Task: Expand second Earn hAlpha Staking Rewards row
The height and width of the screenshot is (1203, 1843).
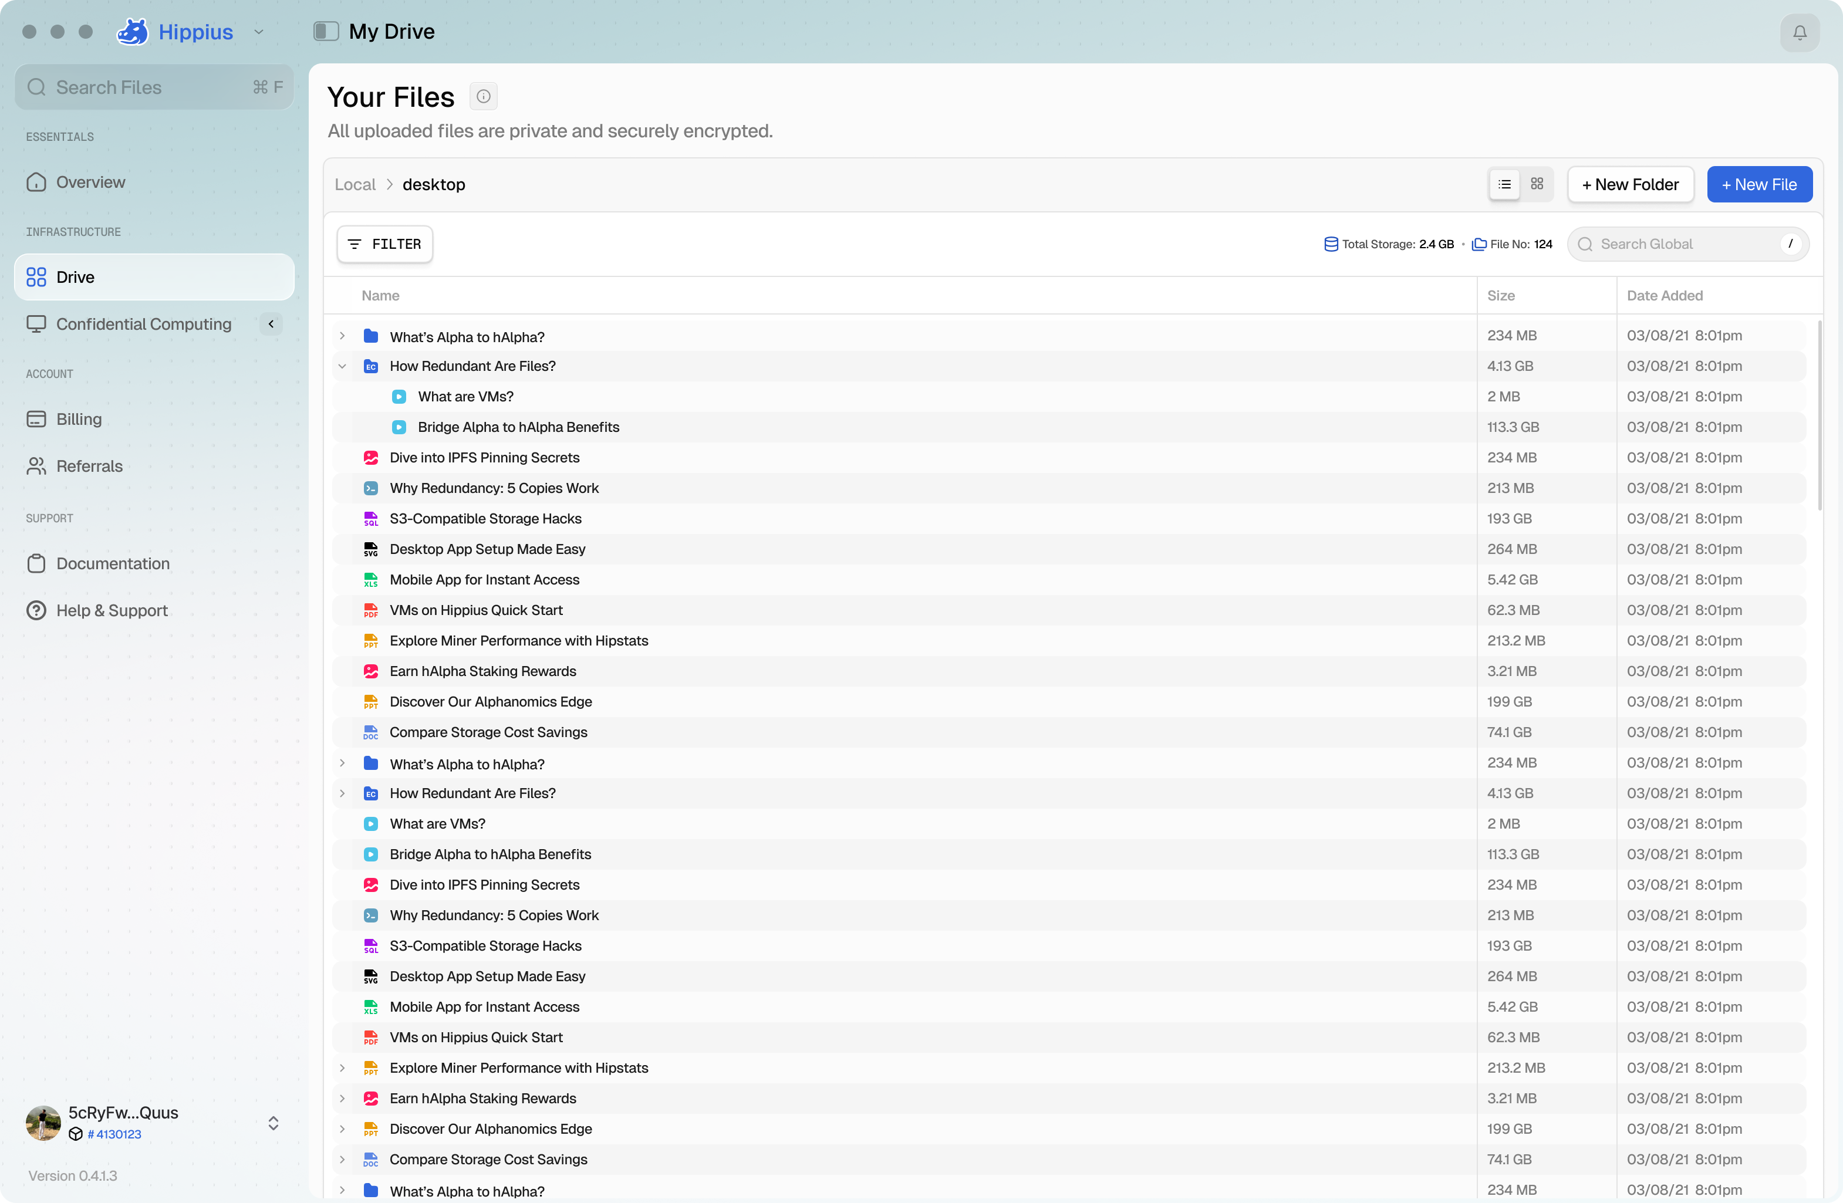Action: tap(342, 1099)
